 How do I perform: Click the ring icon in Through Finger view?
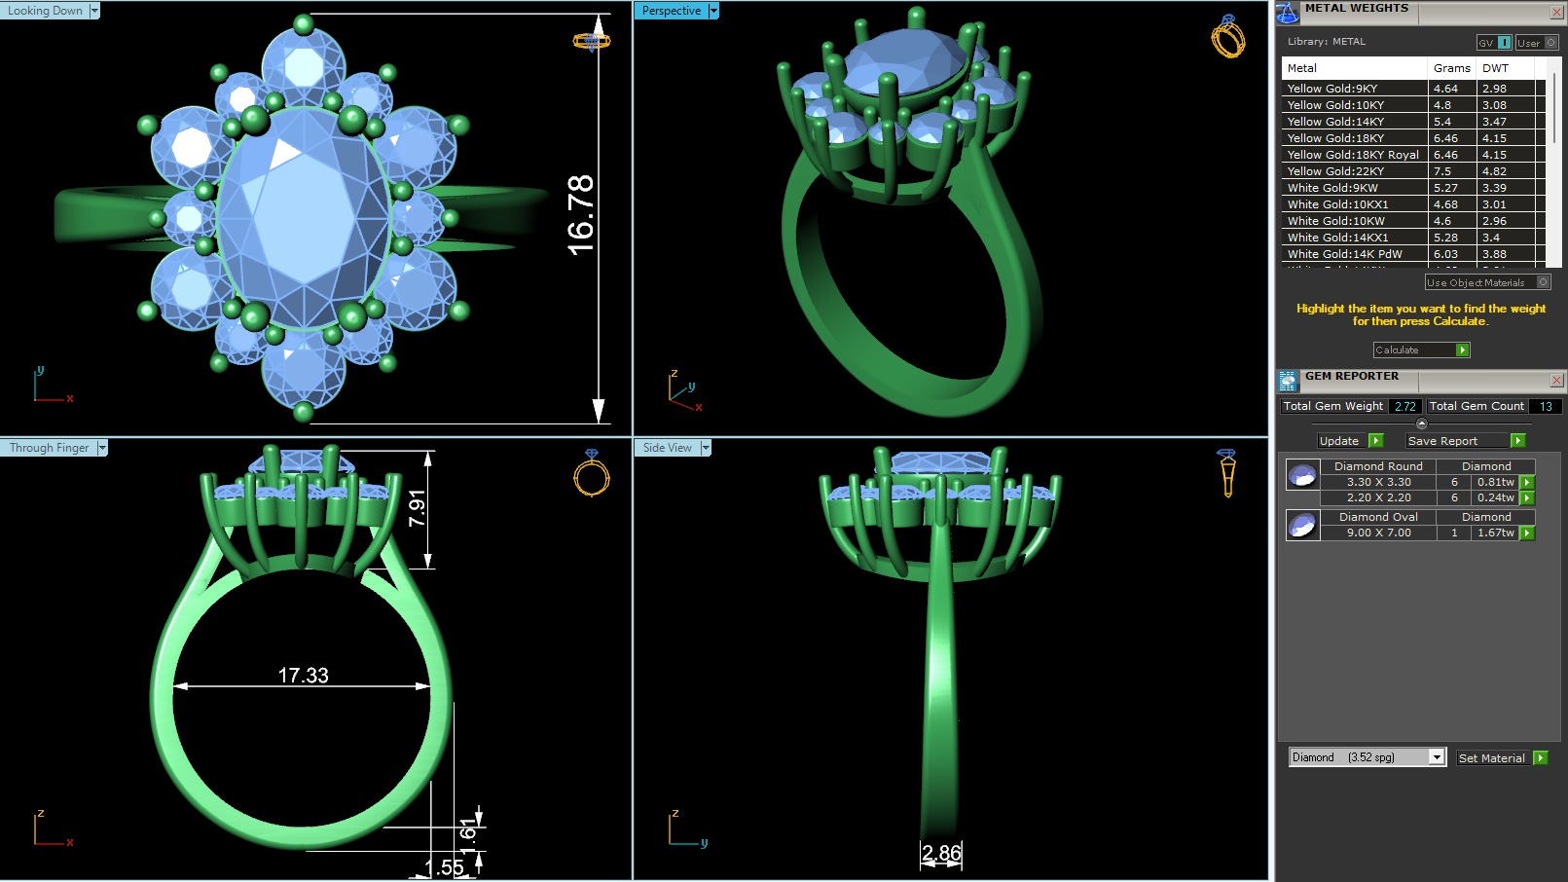tap(591, 472)
